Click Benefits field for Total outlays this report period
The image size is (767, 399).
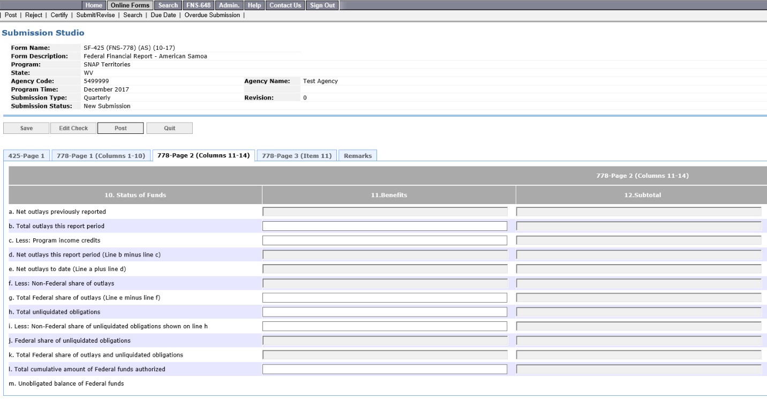pos(385,226)
